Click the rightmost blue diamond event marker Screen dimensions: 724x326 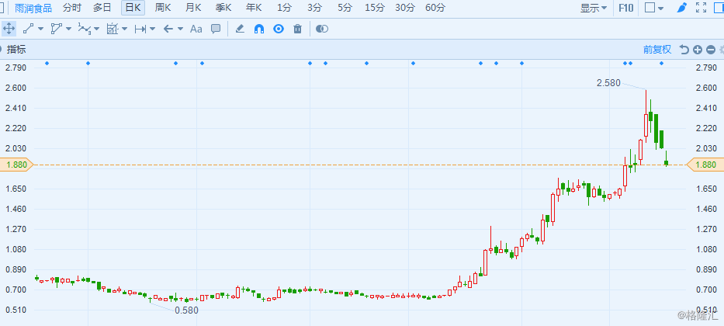(661, 64)
